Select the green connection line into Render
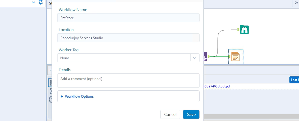Viewport: 299px width, 121px height. [219, 56]
